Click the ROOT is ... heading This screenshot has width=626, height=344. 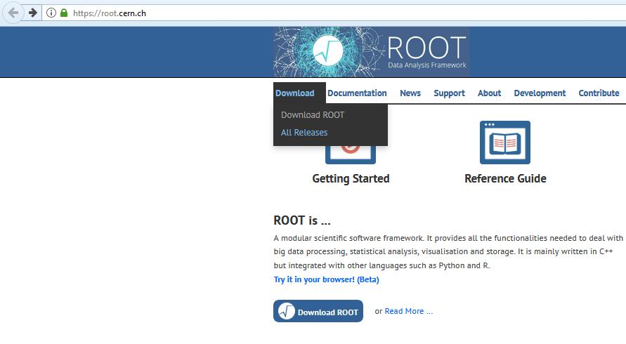point(302,220)
